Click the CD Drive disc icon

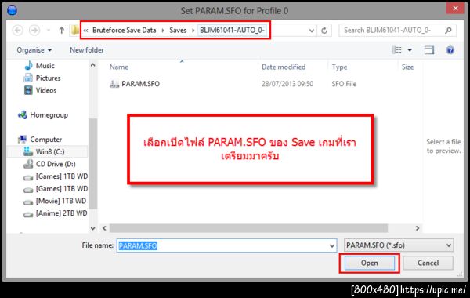pos(28,164)
